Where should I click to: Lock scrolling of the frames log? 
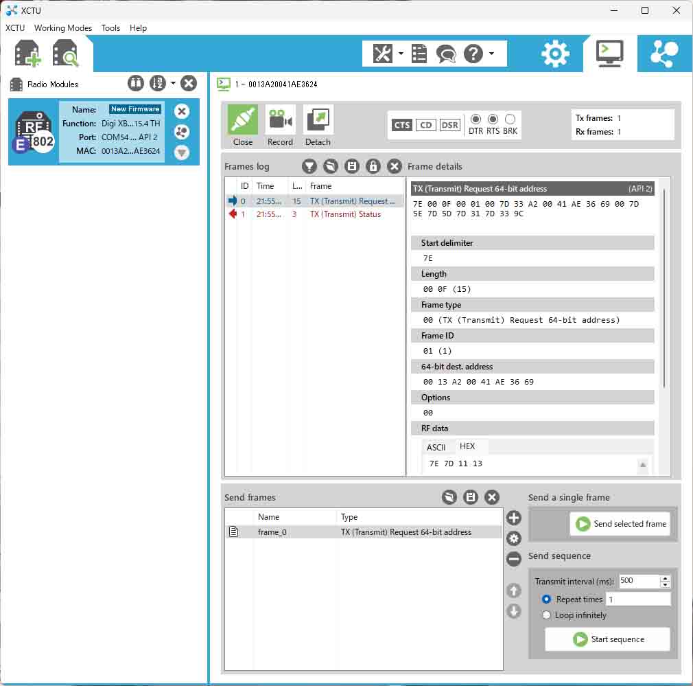pyautogui.click(x=373, y=166)
